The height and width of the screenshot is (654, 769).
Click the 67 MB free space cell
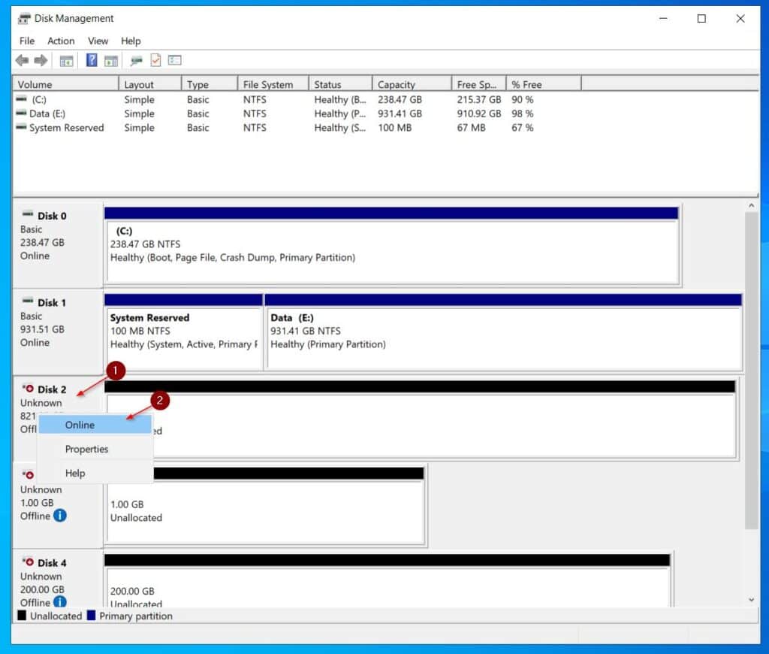[471, 128]
